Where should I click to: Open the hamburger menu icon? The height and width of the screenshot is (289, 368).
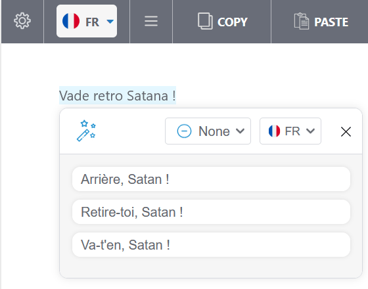tap(151, 21)
